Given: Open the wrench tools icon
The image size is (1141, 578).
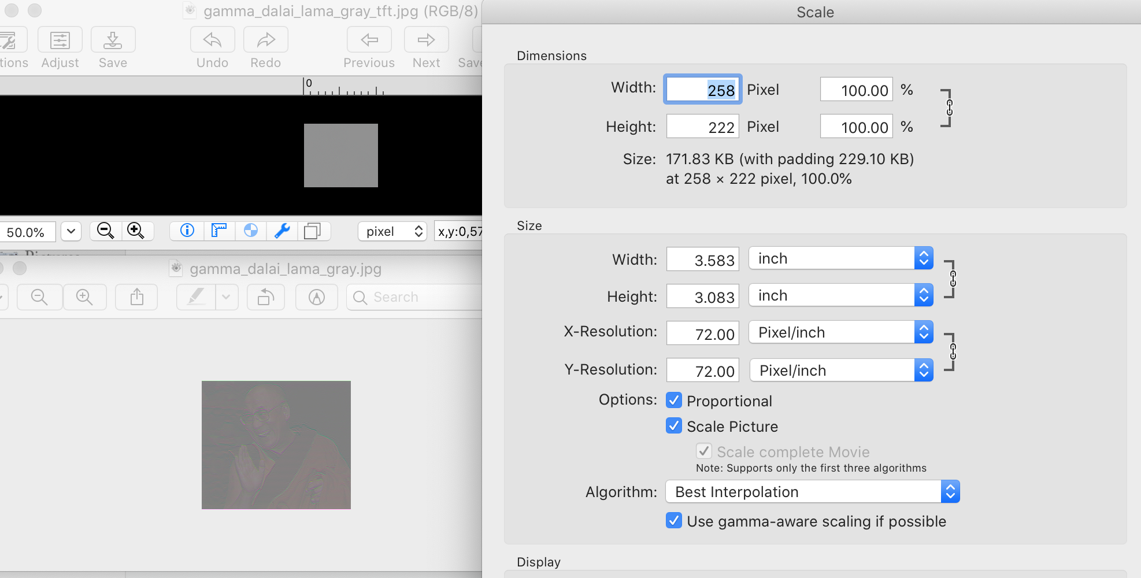Looking at the screenshot, I should pyautogui.click(x=282, y=231).
